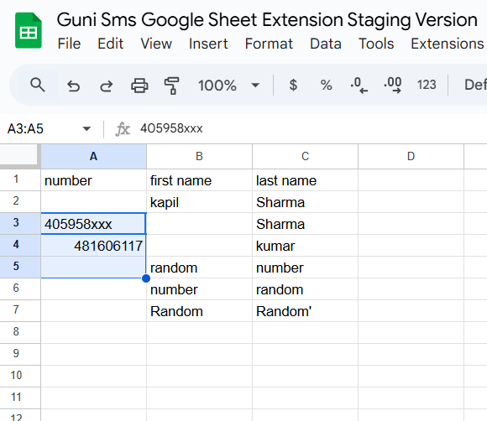Select cell containing kapil
Screen dimensions: 487x421
[199, 202]
